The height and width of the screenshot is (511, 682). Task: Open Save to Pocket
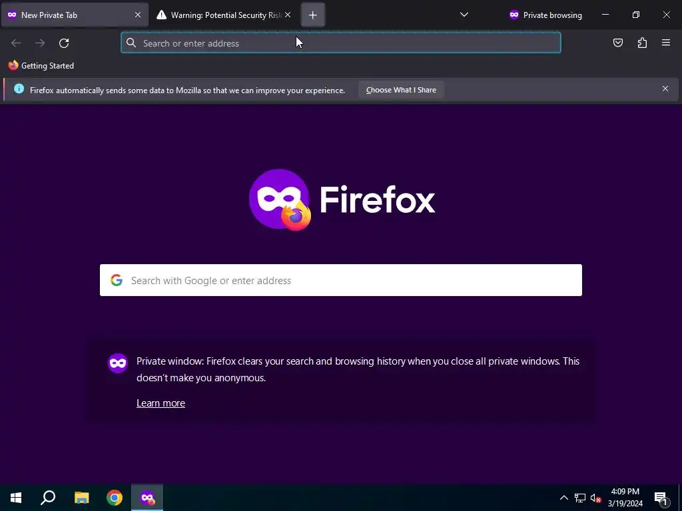(618, 43)
